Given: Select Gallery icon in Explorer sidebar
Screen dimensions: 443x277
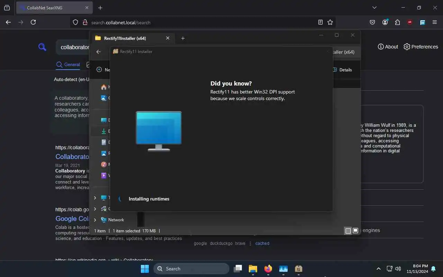Looking at the screenshot, I should (x=103, y=98).
